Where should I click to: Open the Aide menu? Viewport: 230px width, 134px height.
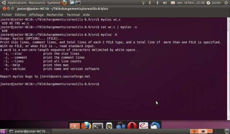point(86,15)
